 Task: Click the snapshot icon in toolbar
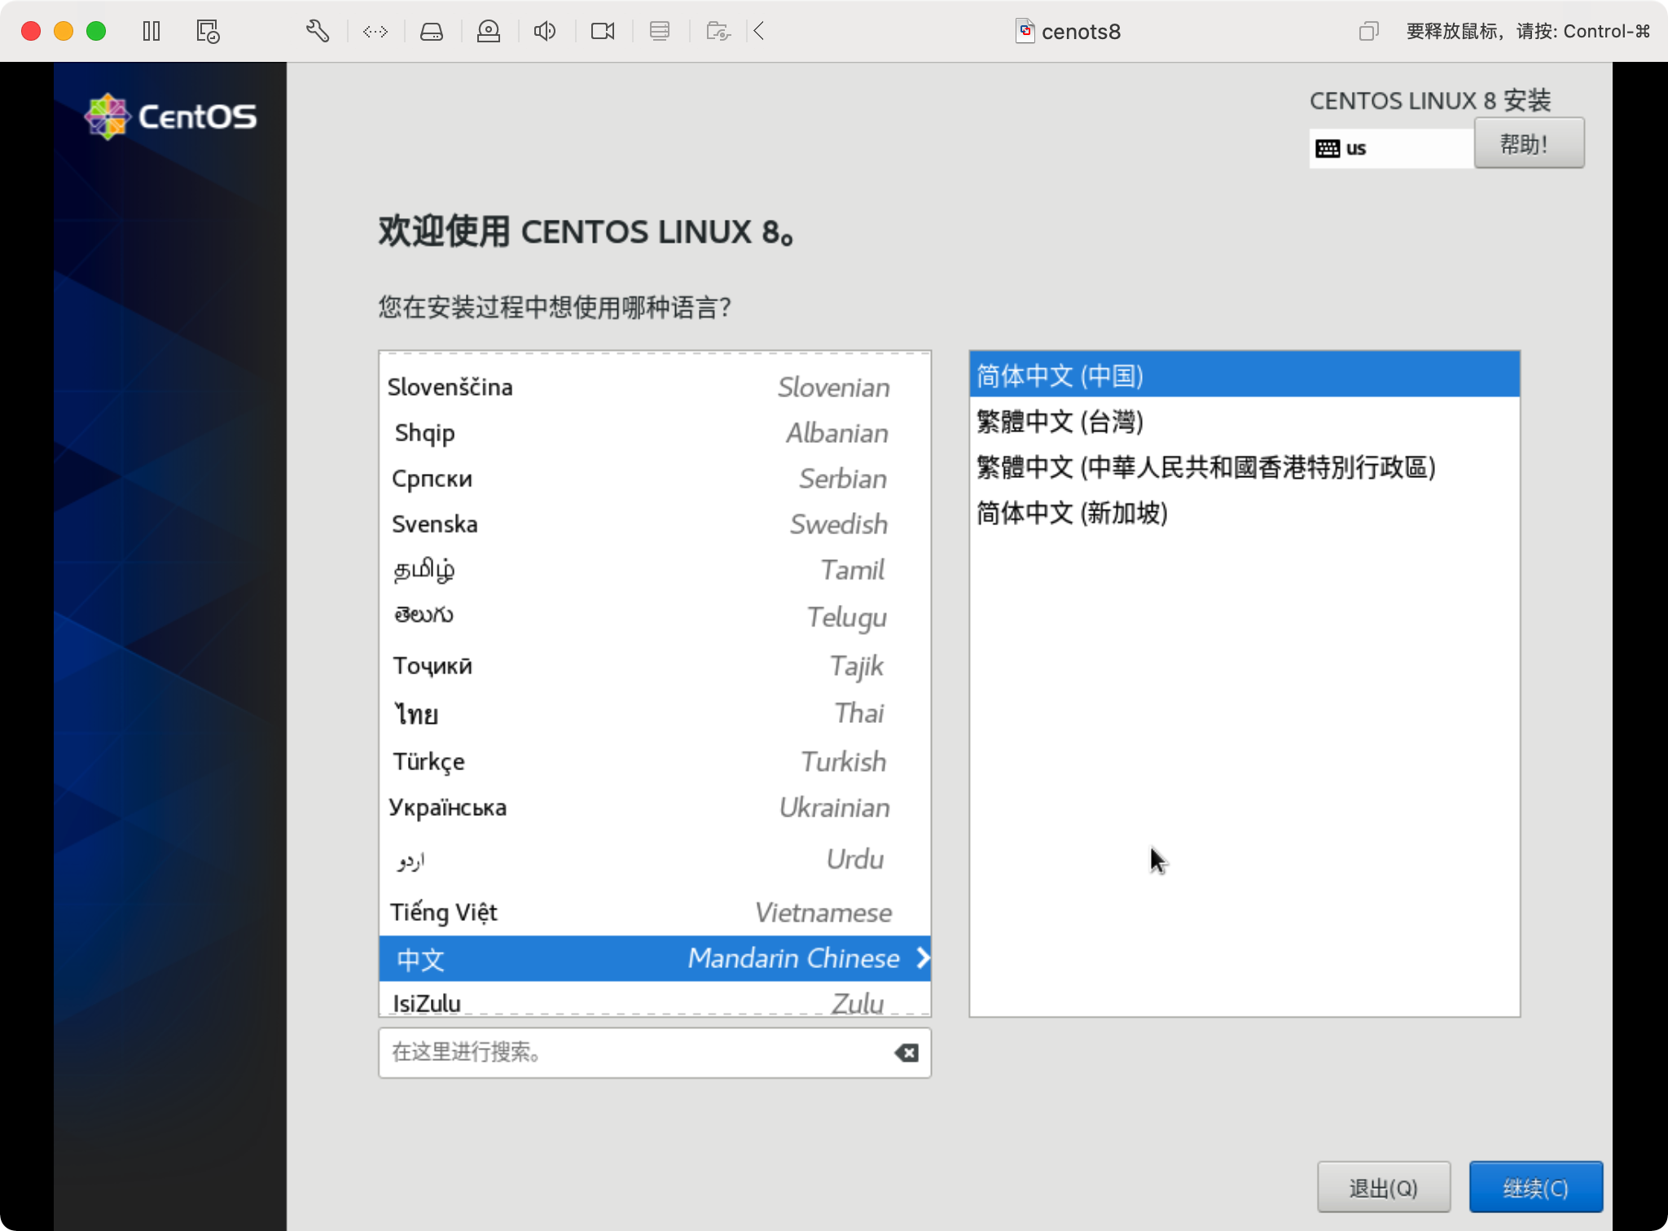tap(208, 31)
